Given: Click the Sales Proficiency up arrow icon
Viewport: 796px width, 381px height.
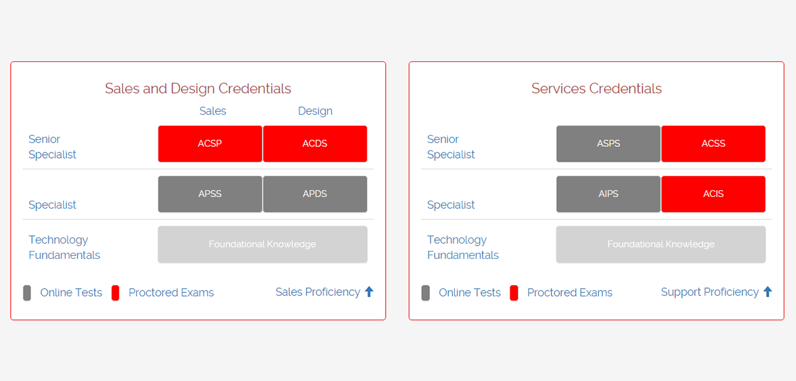Looking at the screenshot, I should pos(369,292).
